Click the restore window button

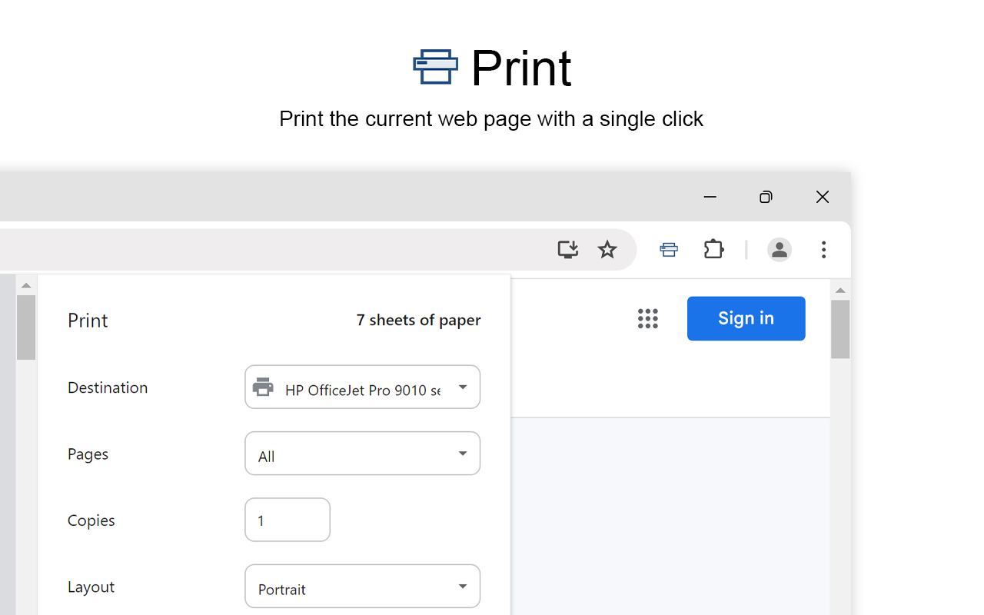click(x=766, y=197)
